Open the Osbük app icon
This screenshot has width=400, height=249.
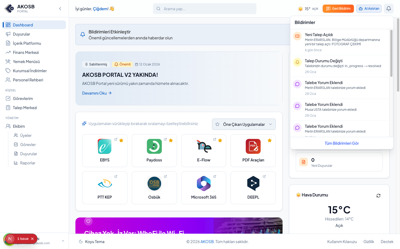(154, 184)
